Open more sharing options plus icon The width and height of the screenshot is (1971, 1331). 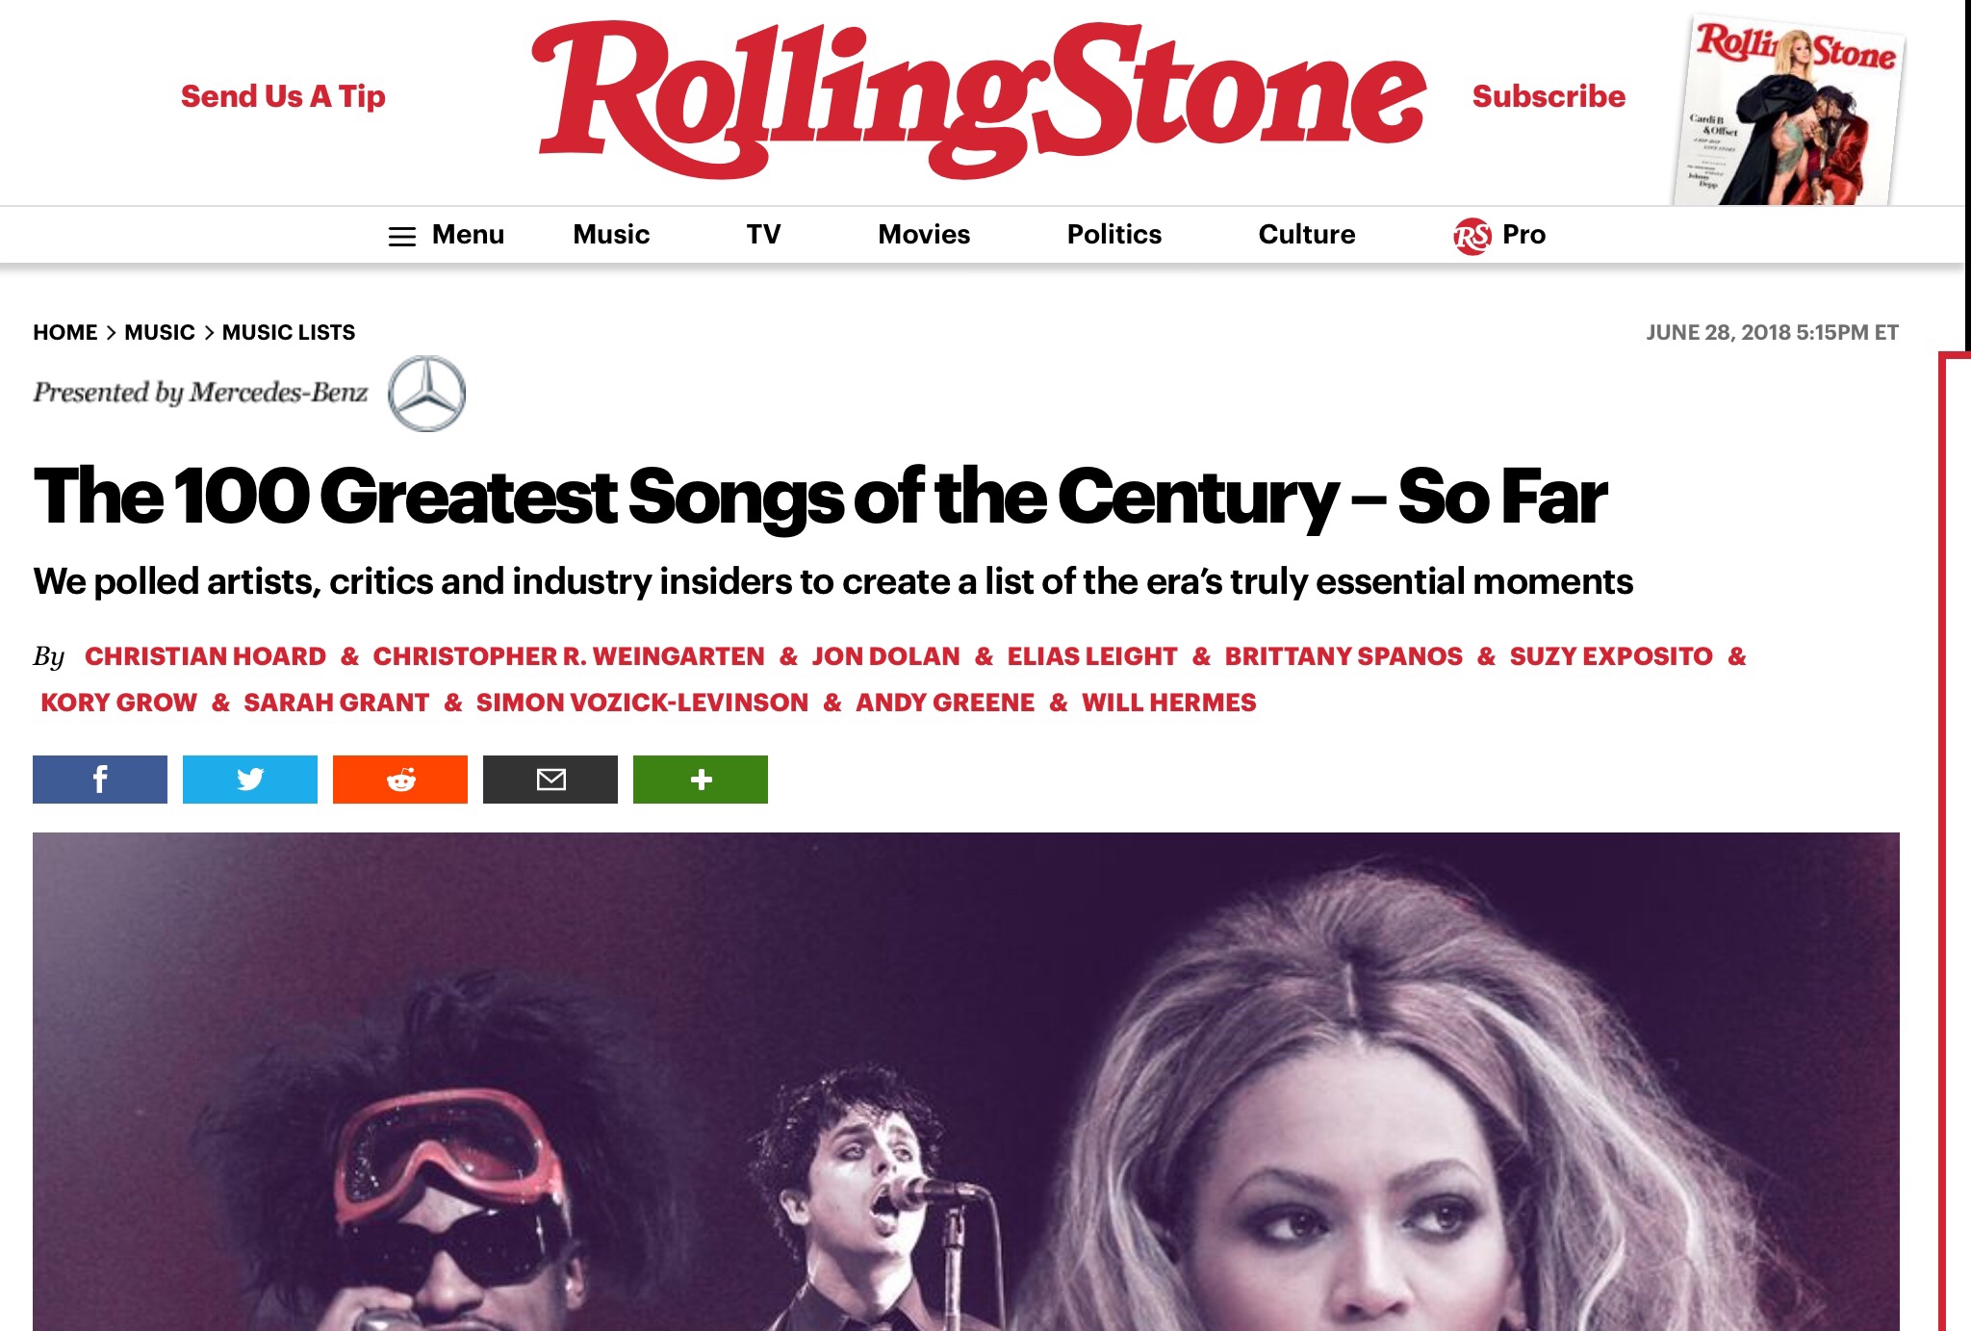[x=701, y=780]
